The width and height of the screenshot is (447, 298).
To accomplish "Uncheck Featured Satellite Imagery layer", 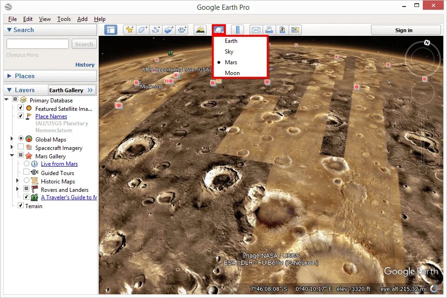I will coord(20,108).
